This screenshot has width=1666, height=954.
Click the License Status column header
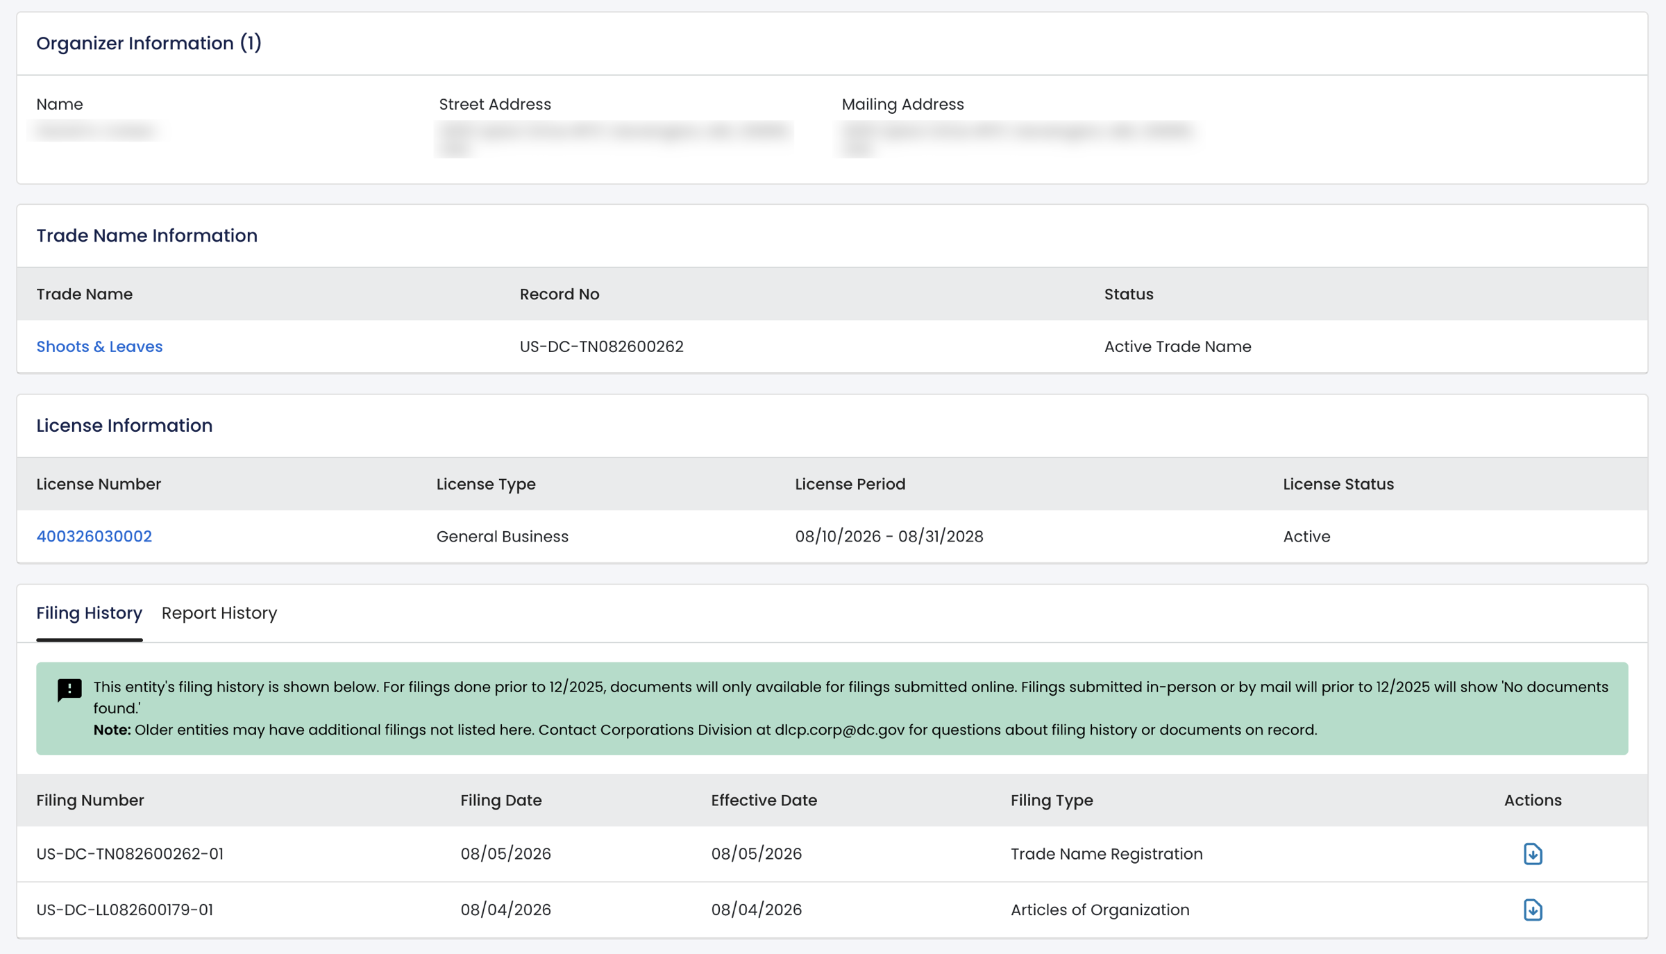(1338, 484)
